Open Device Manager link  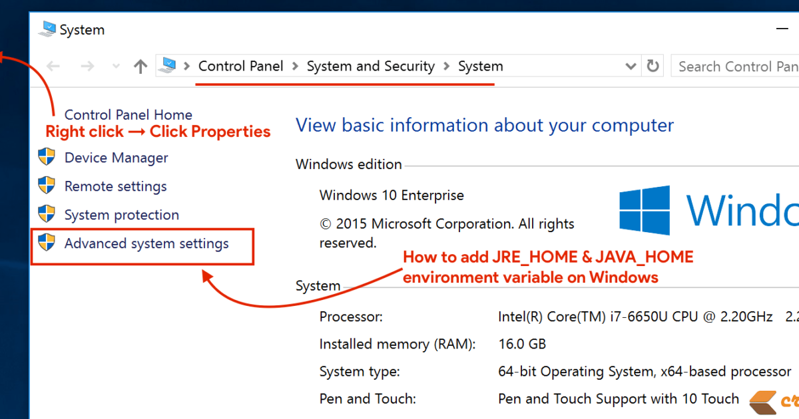coord(116,158)
